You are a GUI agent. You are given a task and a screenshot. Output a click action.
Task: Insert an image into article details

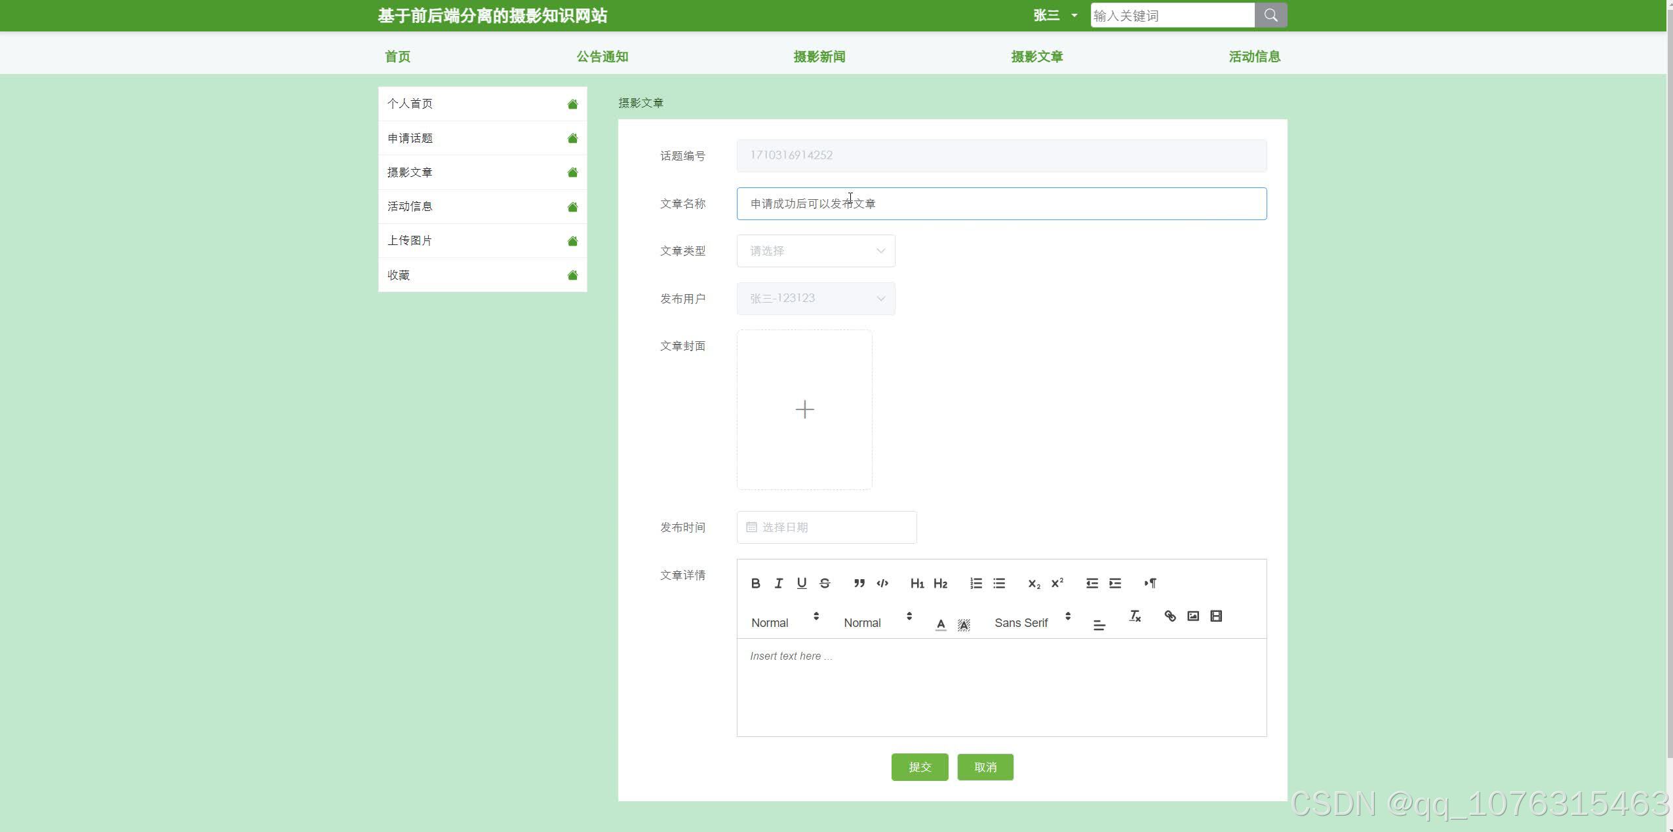pyautogui.click(x=1193, y=616)
